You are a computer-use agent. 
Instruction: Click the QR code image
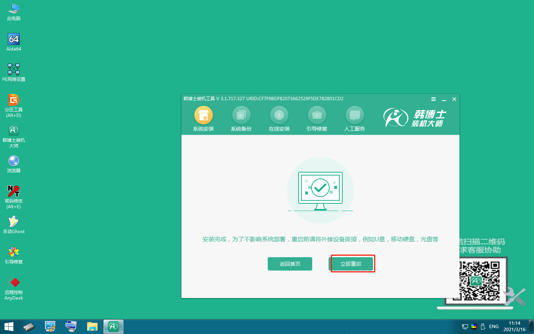pos(479,281)
